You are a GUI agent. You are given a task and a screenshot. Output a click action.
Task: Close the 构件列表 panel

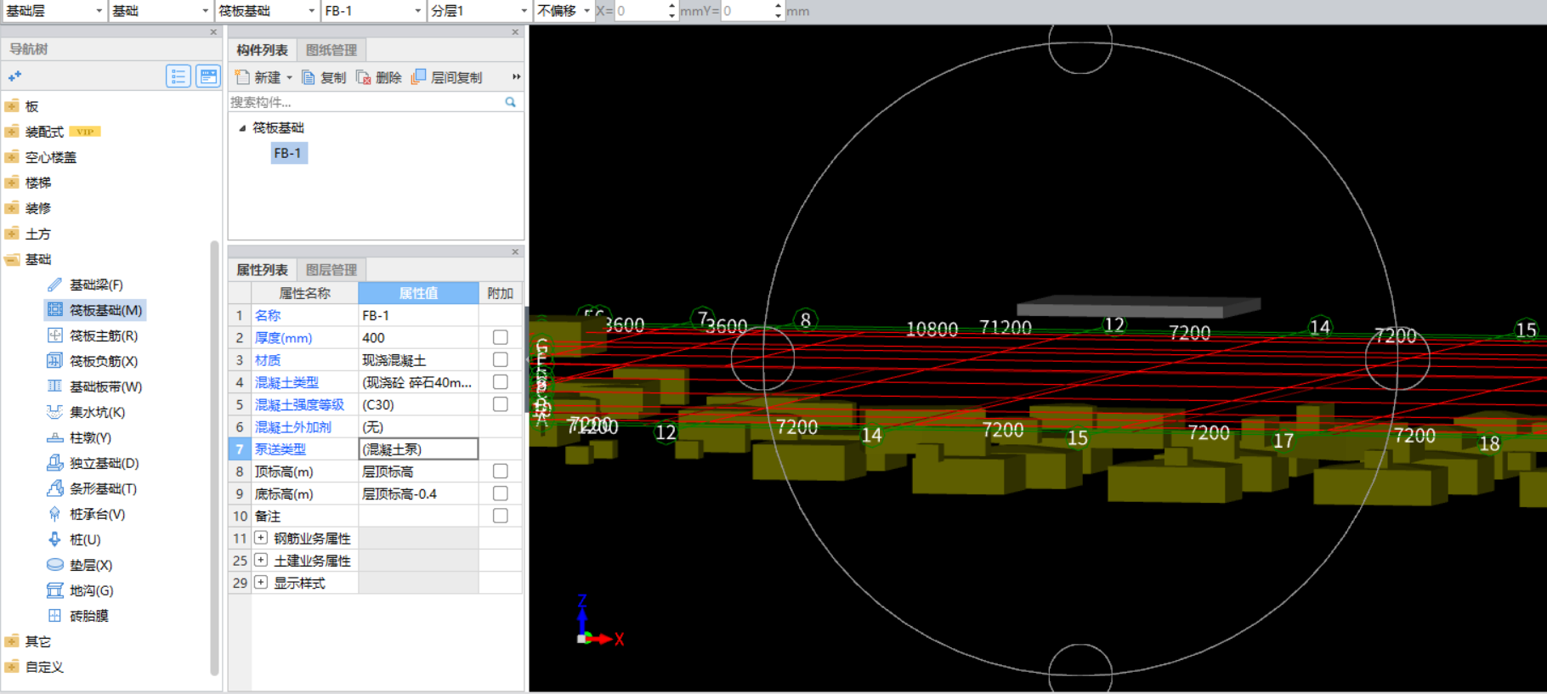tap(515, 32)
